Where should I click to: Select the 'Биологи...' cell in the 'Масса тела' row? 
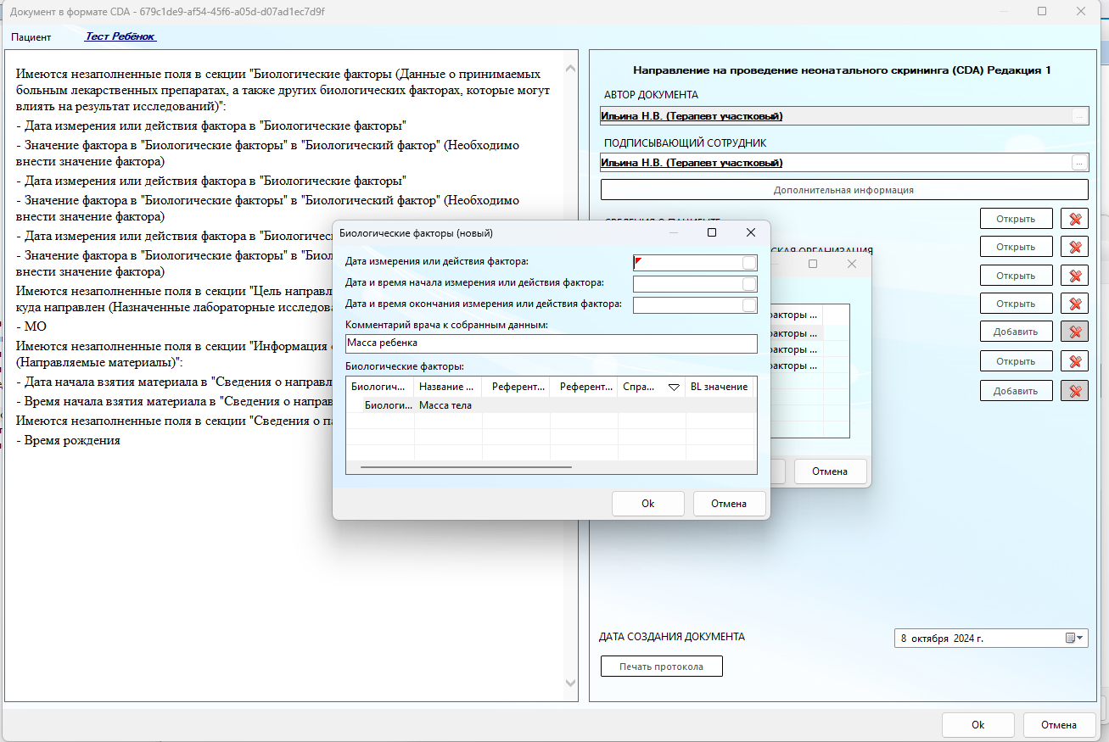click(389, 405)
